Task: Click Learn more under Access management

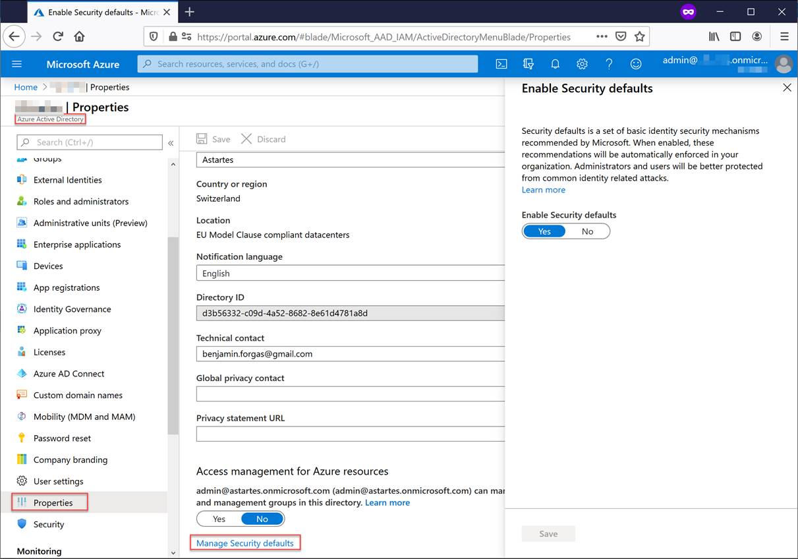Action: tap(387, 502)
